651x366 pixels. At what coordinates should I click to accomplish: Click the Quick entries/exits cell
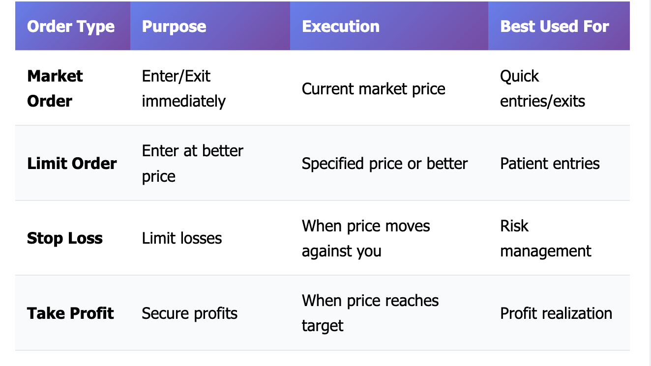[543, 88]
